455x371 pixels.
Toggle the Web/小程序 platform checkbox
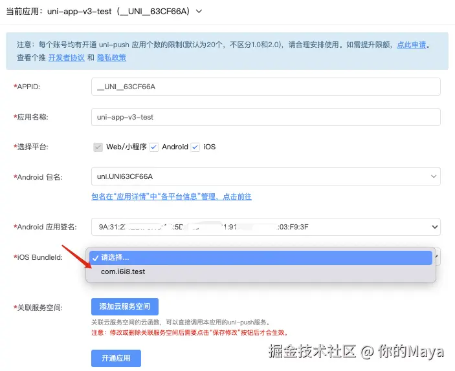[x=98, y=147]
